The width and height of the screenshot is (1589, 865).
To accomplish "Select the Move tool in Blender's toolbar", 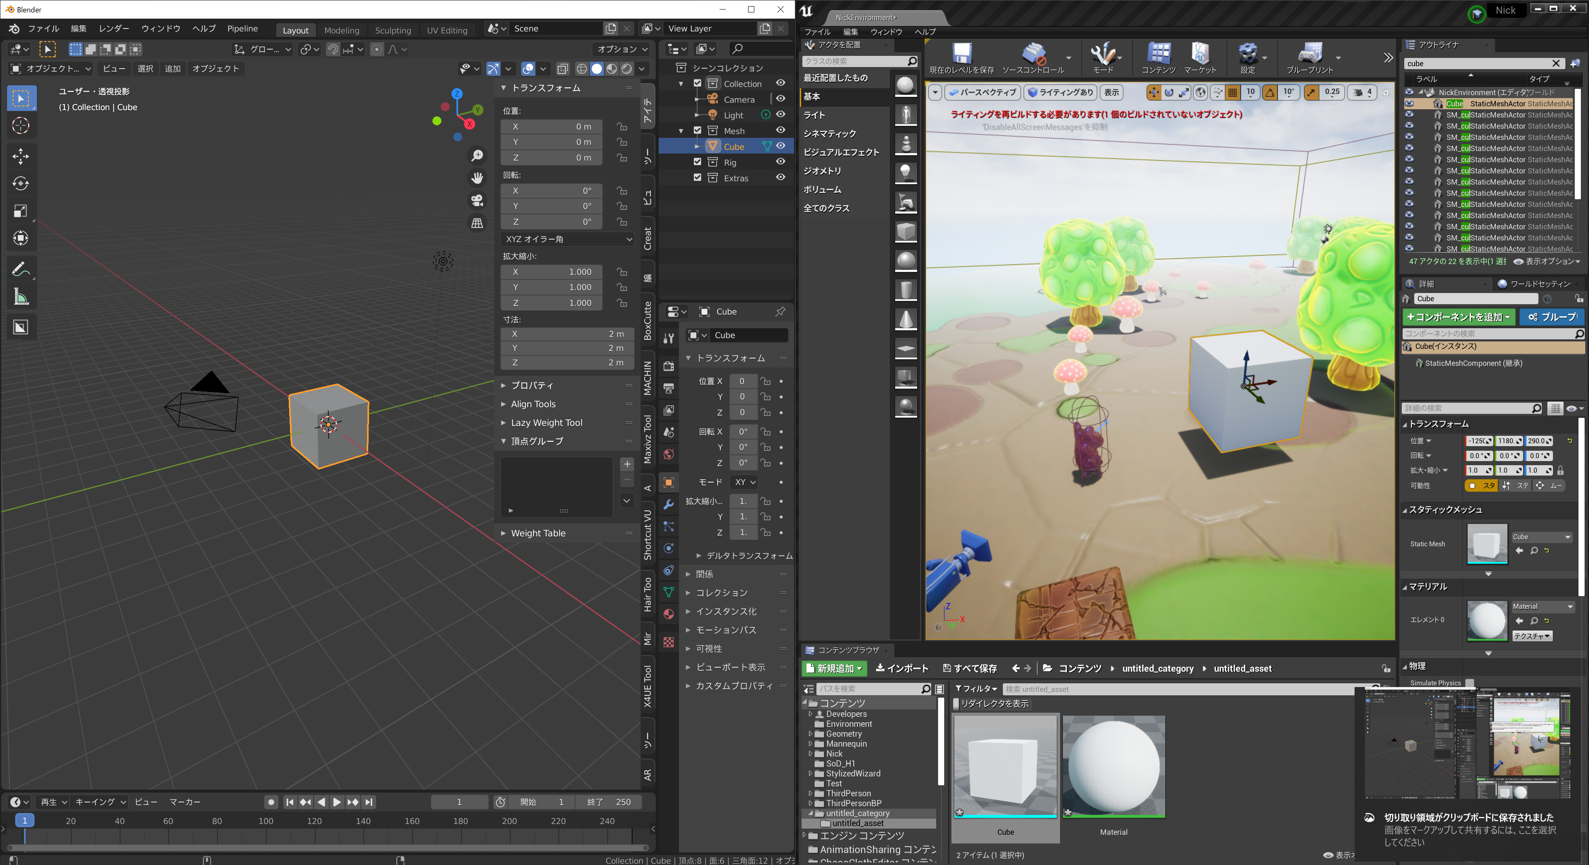I will coord(21,156).
